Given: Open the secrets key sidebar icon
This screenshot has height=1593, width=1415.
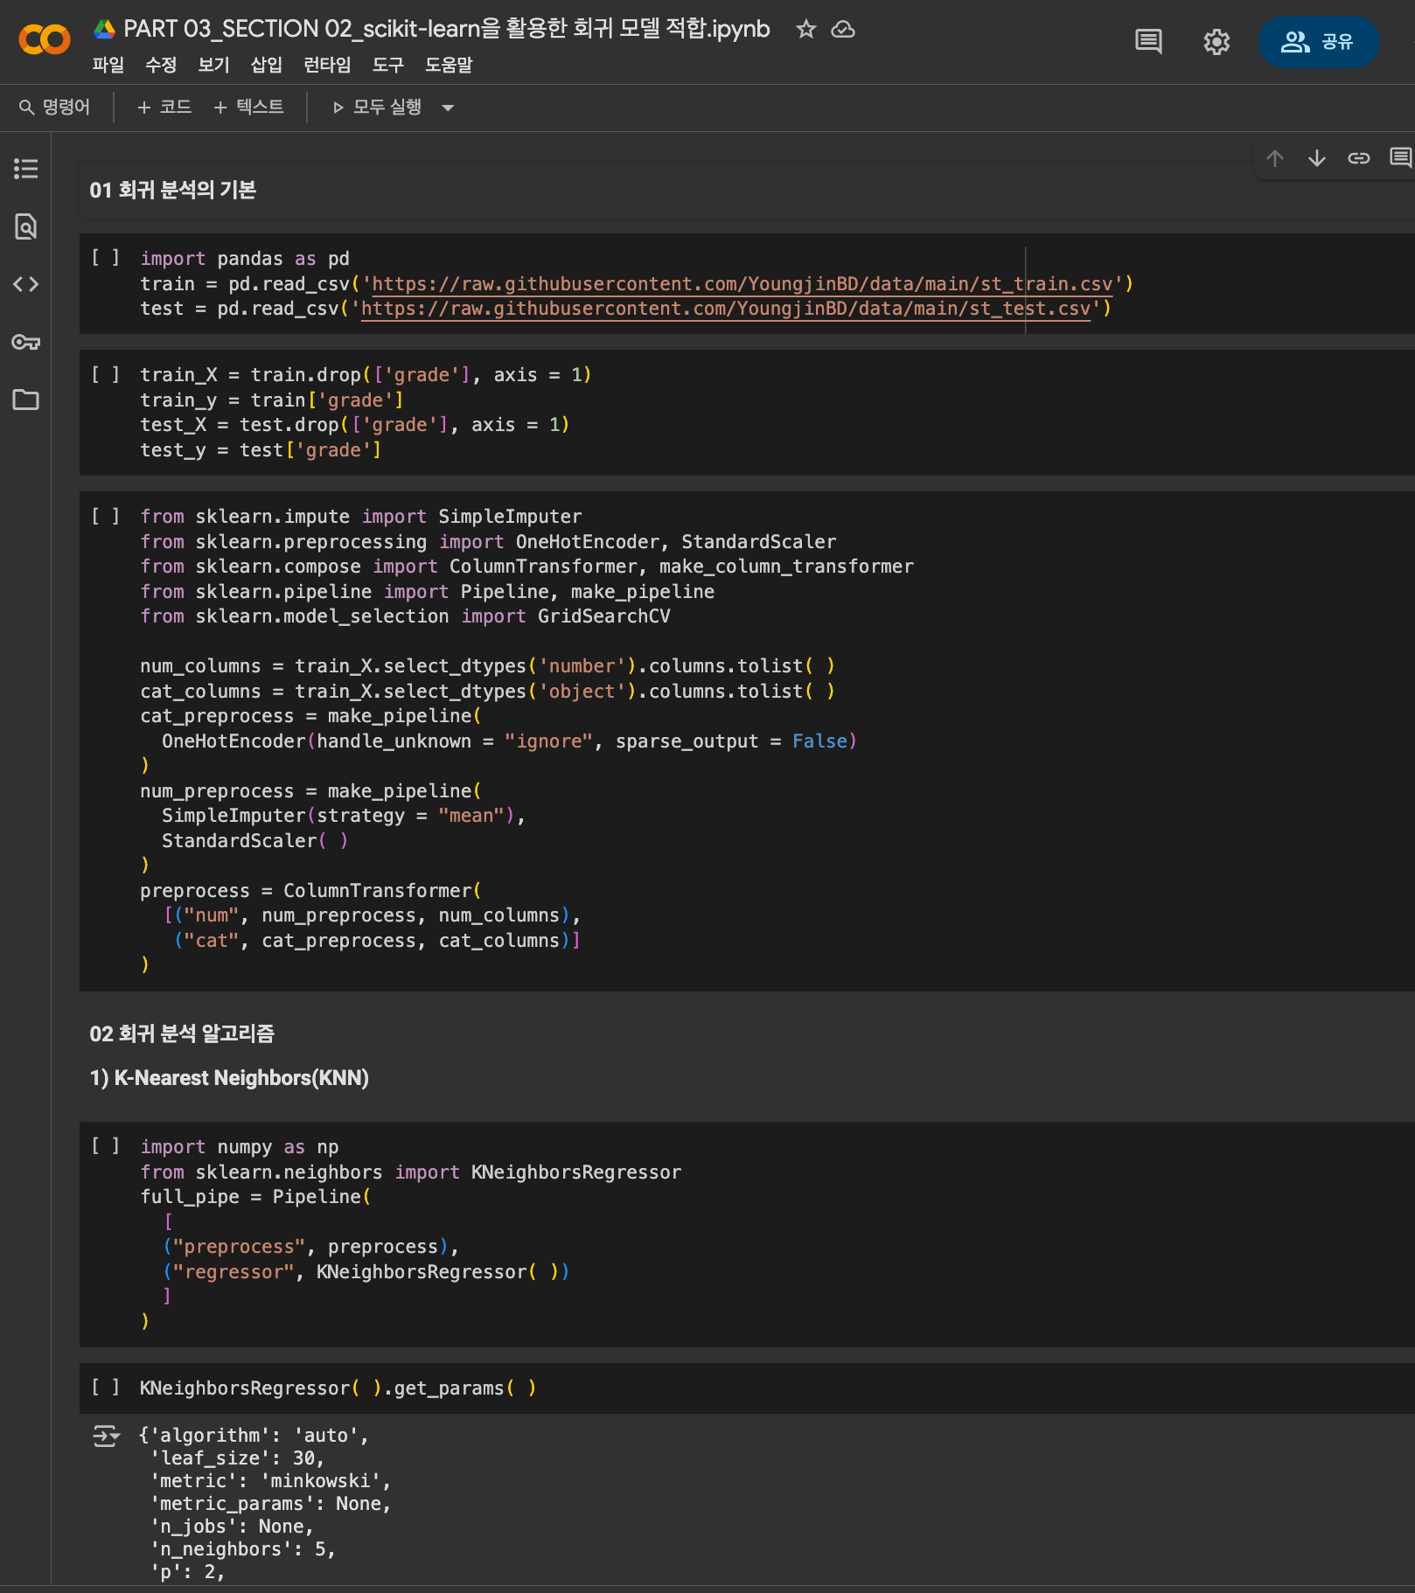Looking at the screenshot, I should pyautogui.click(x=26, y=342).
